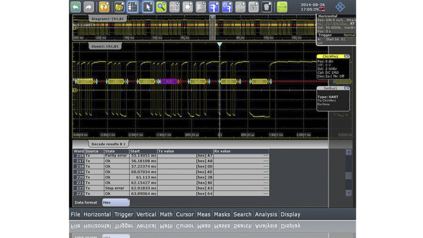Minimize the Ch1Wfm1 signal box

pyautogui.click(x=346, y=56)
